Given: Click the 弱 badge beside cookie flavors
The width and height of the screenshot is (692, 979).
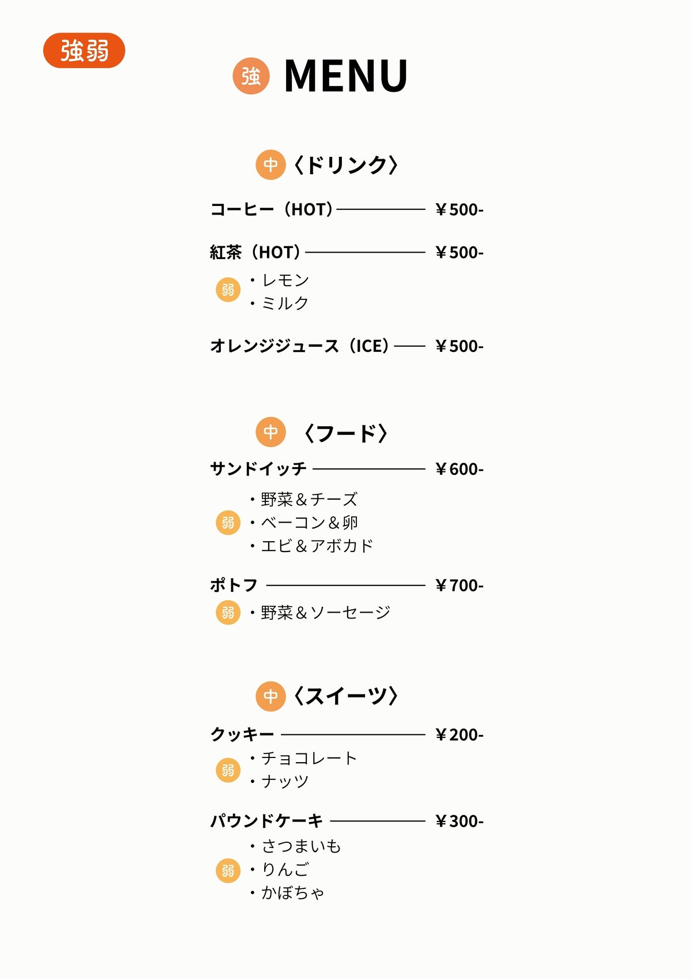Looking at the screenshot, I should click(x=228, y=770).
